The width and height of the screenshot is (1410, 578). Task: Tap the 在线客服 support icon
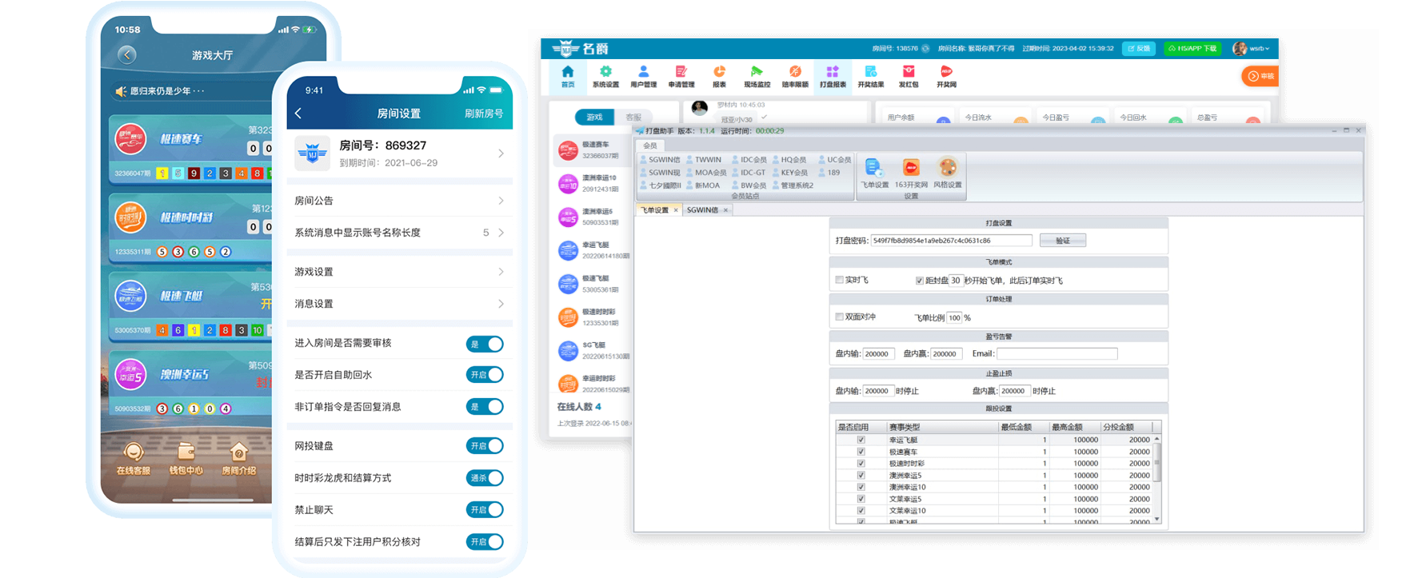click(134, 454)
